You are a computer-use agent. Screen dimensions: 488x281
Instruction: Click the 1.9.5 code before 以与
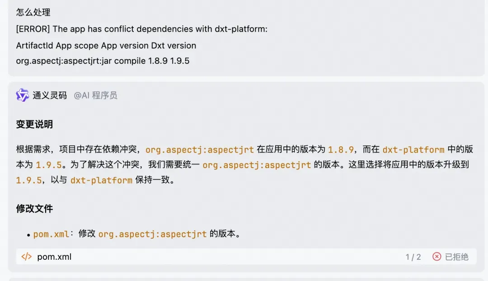(29, 180)
